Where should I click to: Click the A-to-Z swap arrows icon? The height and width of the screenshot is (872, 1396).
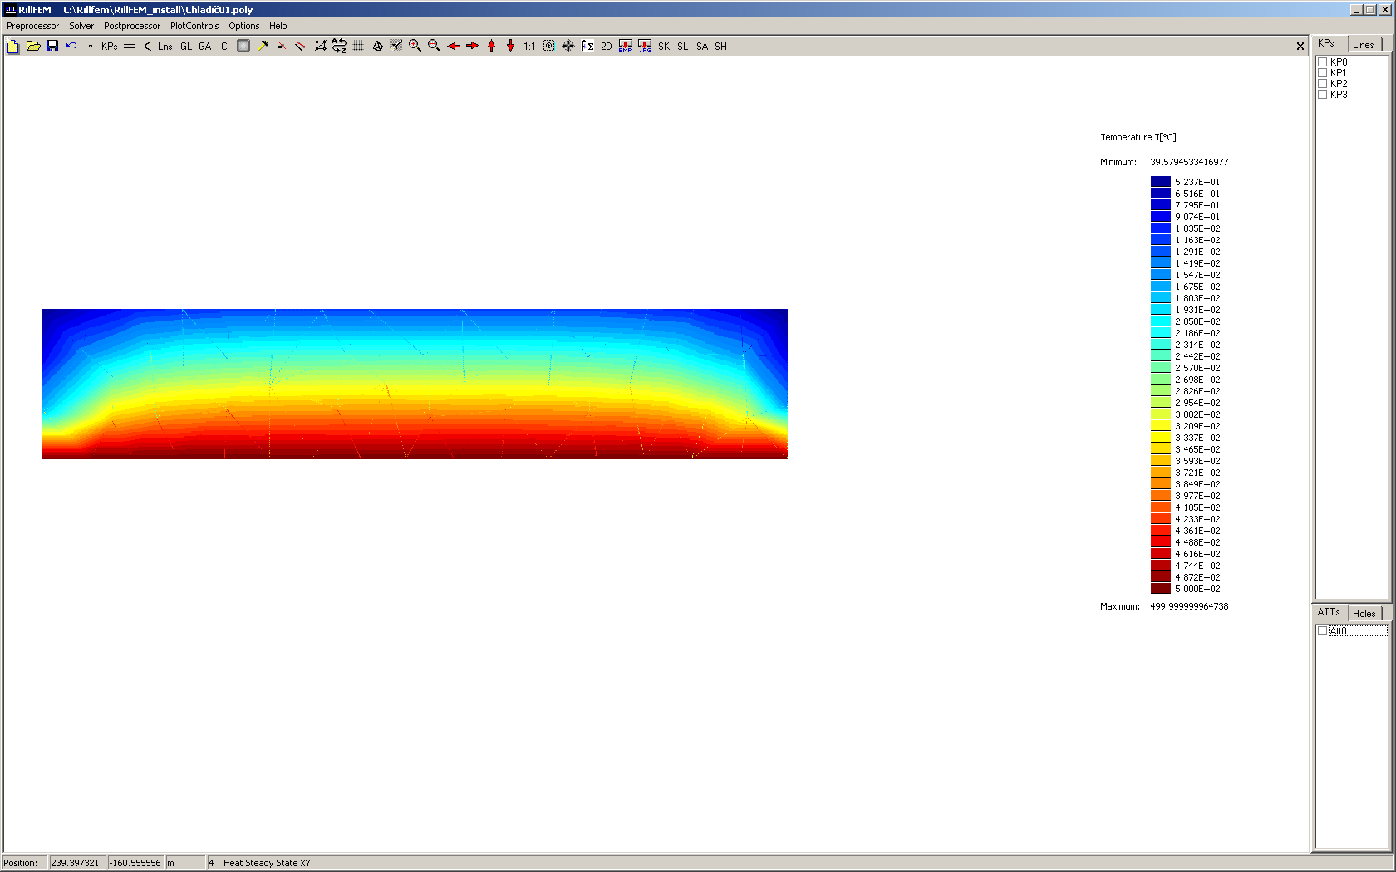pos(339,47)
